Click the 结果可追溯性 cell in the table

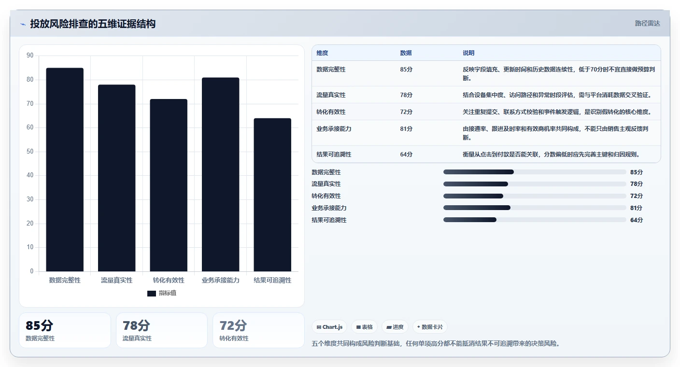click(334, 155)
